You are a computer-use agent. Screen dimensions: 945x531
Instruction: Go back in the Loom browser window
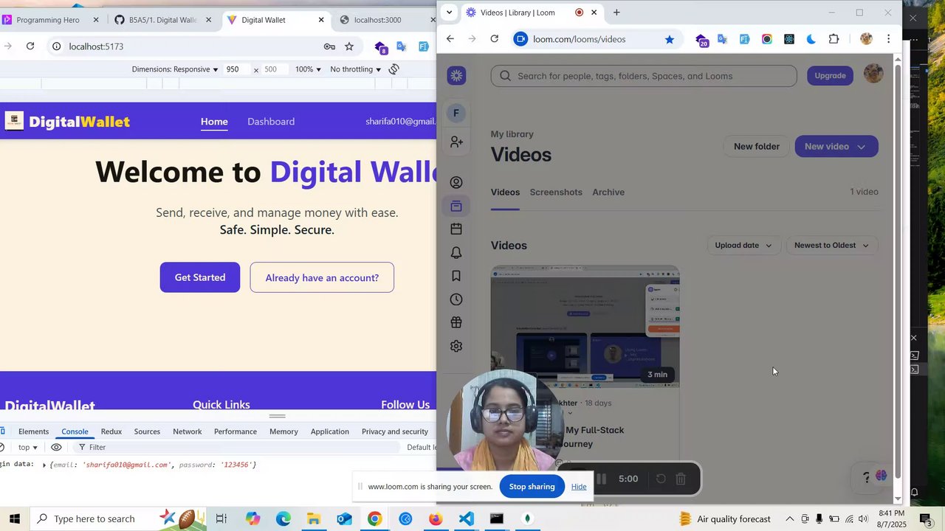point(450,39)
